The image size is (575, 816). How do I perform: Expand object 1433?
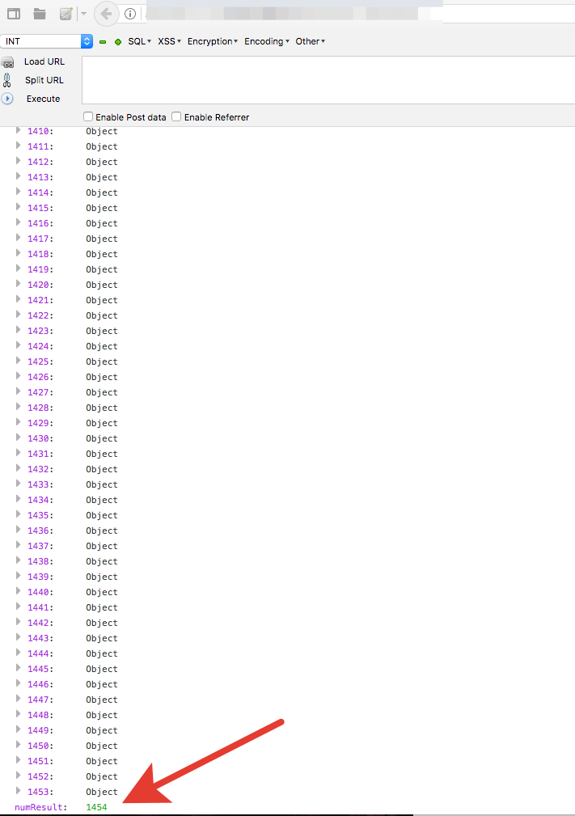click(19, 484)
